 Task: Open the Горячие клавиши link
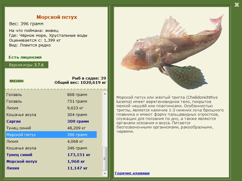coord(132,173)
